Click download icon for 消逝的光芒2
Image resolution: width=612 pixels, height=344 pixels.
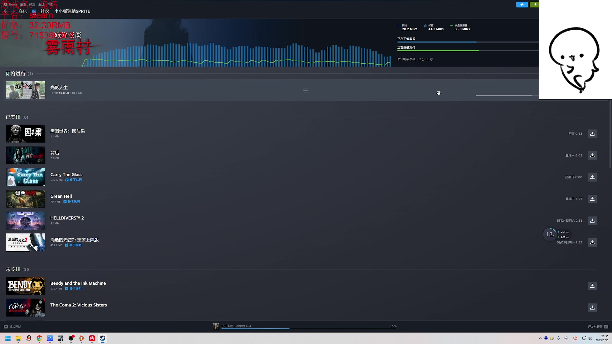point(592,242)
